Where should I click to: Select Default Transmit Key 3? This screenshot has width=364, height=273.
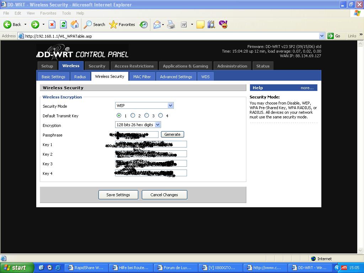147,116
